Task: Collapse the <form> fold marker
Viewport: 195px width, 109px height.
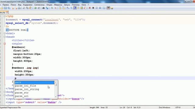Action: [x=5, y=95]
